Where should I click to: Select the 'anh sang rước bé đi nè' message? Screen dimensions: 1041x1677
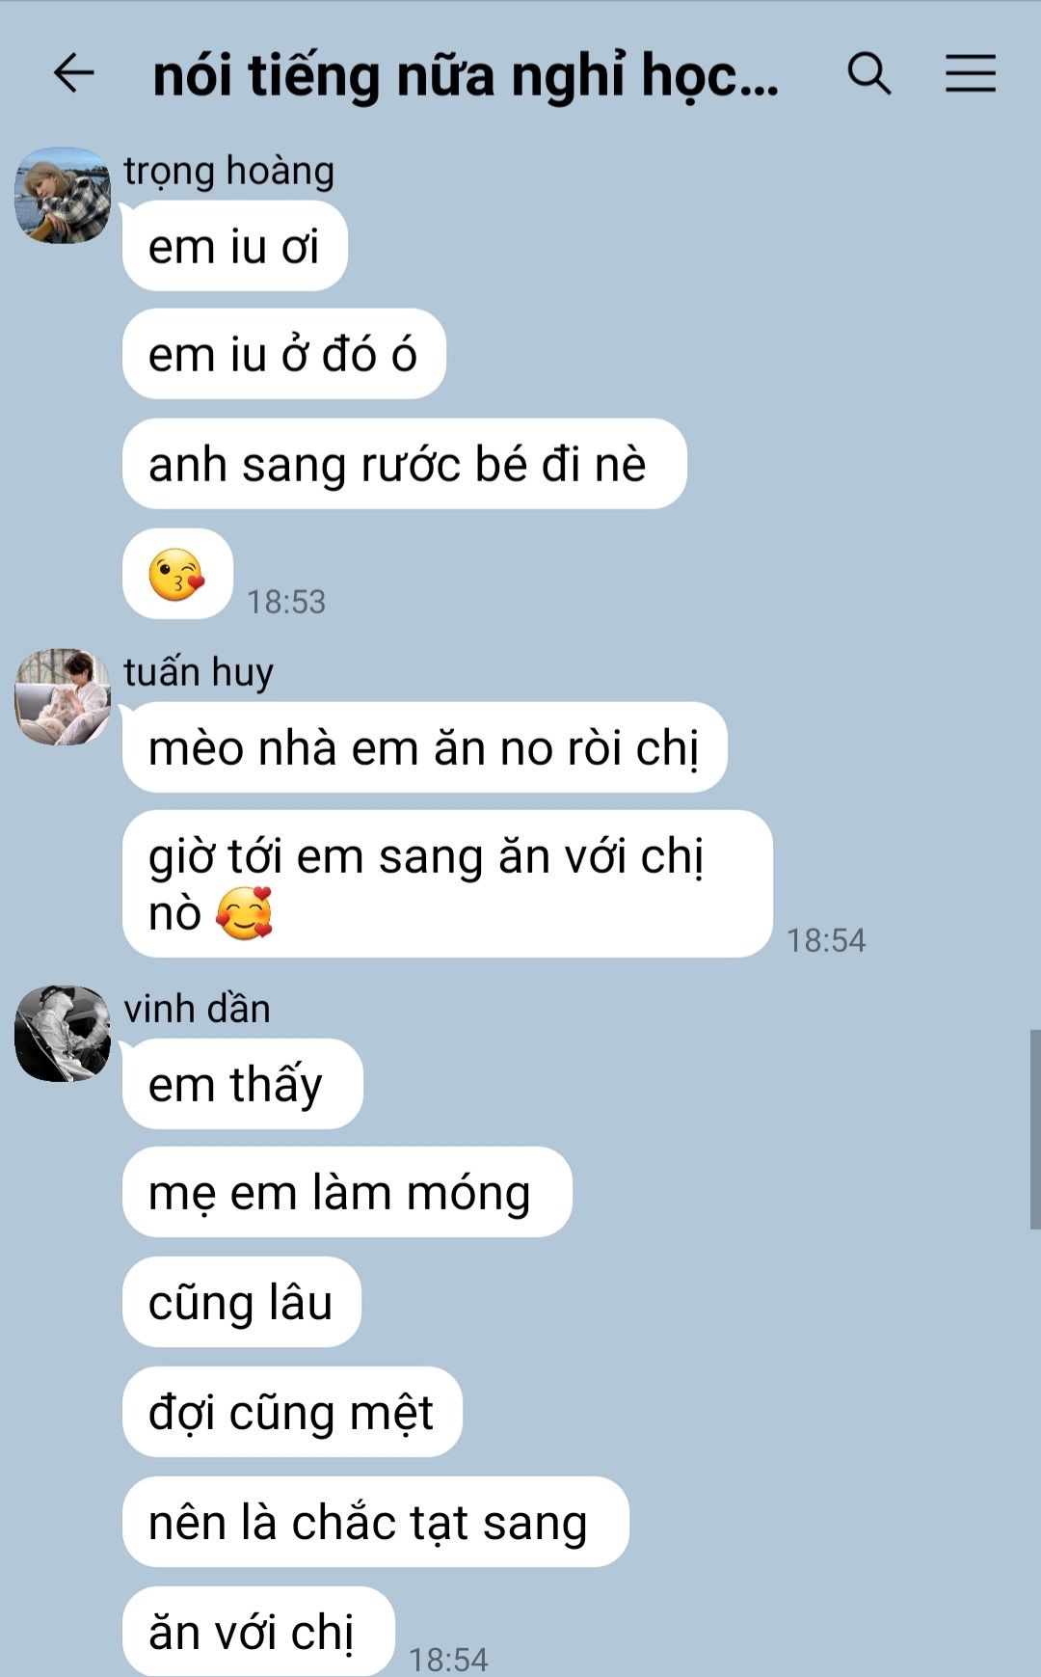tap(405, 464)
